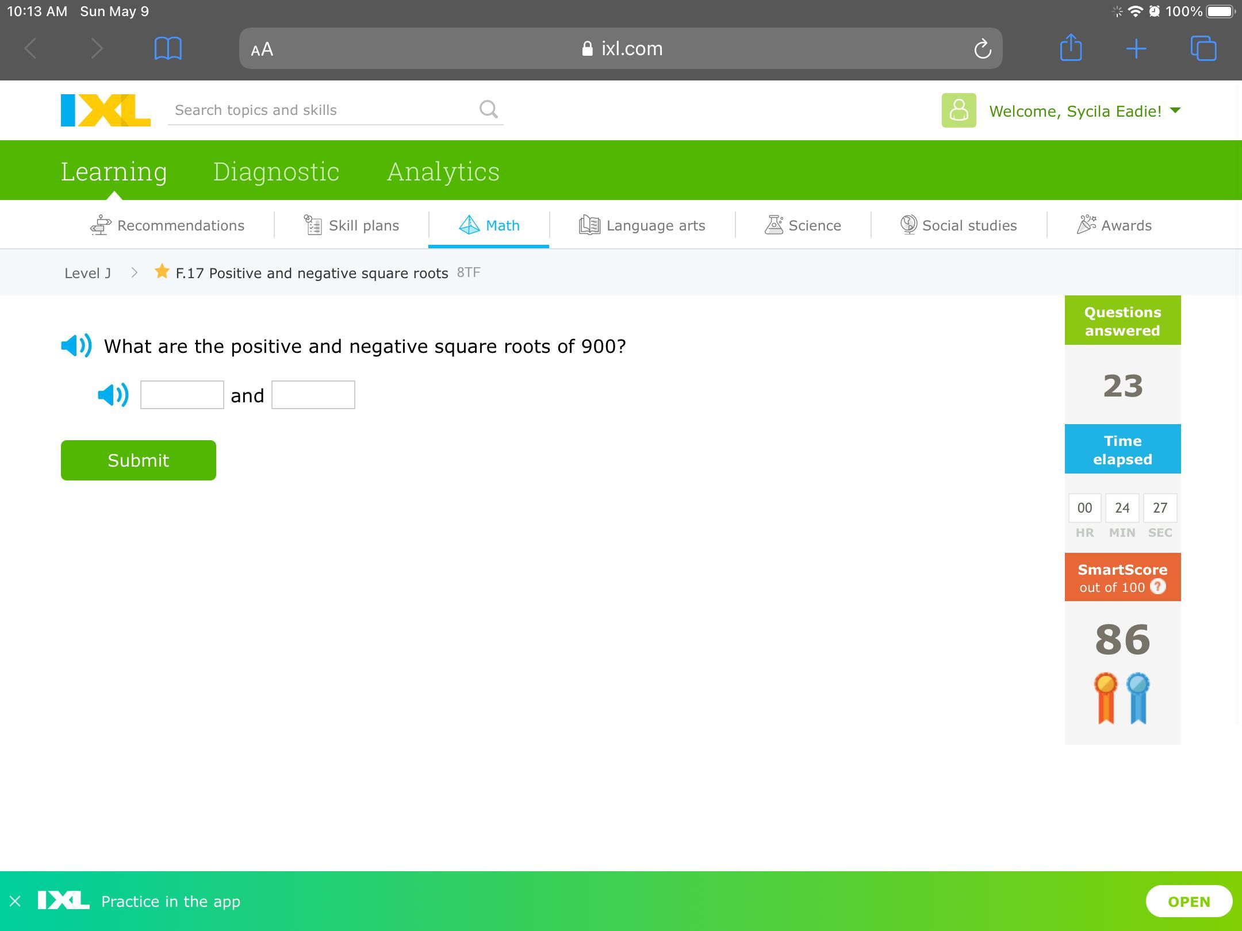This screenshot has width=1242, height=931.
Task: Open the Safari tabs overview
Action: 1203,49
